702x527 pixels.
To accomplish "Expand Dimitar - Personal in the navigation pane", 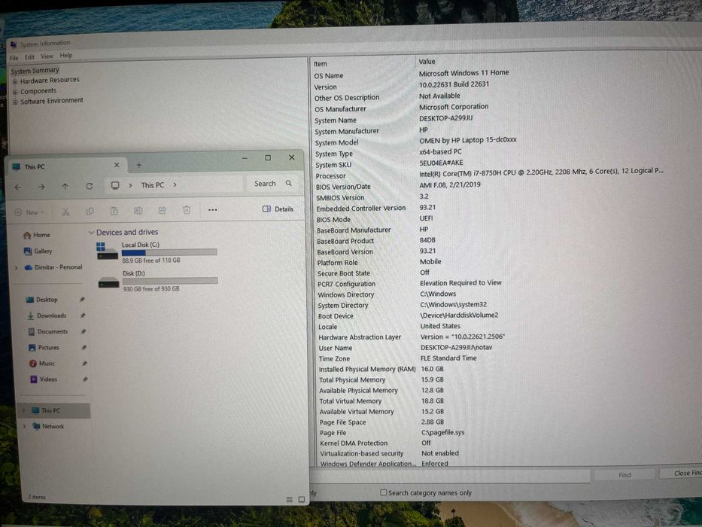I will click(17, 267).
